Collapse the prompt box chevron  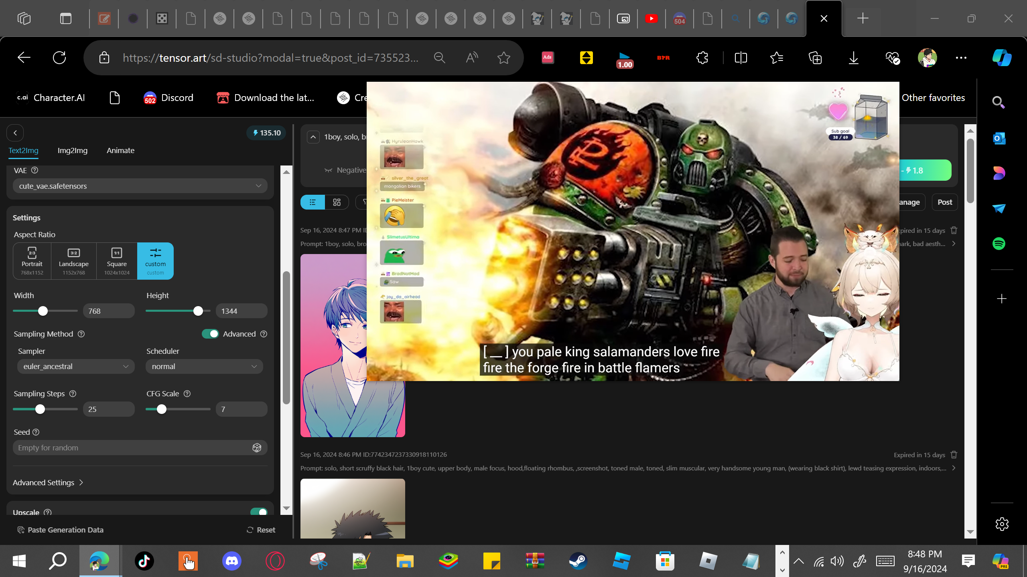(x=313, y=137)
